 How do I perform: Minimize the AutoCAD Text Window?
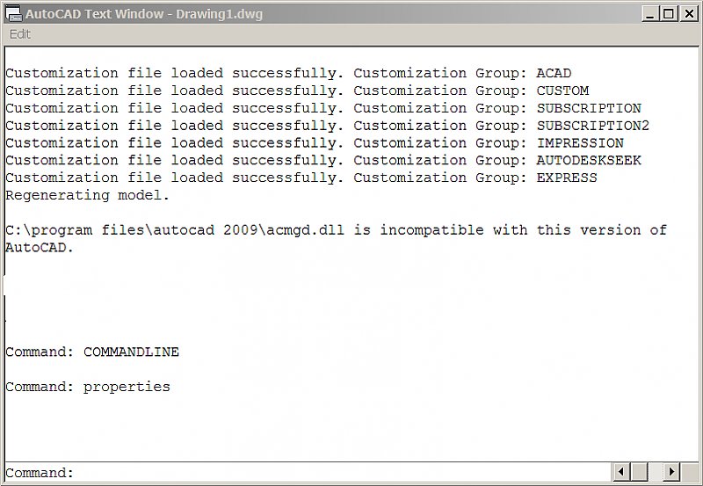coord(649,14)
